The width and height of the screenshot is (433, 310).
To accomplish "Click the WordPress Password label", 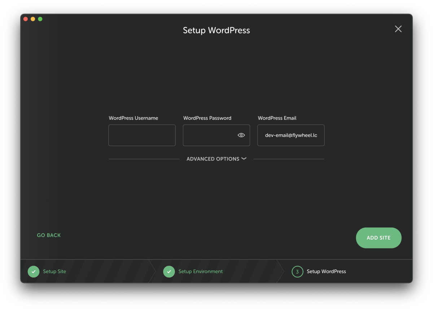I will point(207,118).
